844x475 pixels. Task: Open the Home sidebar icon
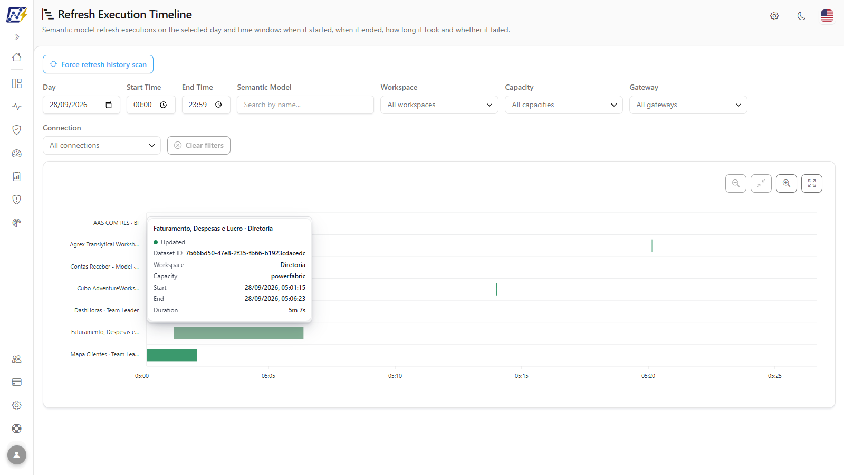(17, 57)
